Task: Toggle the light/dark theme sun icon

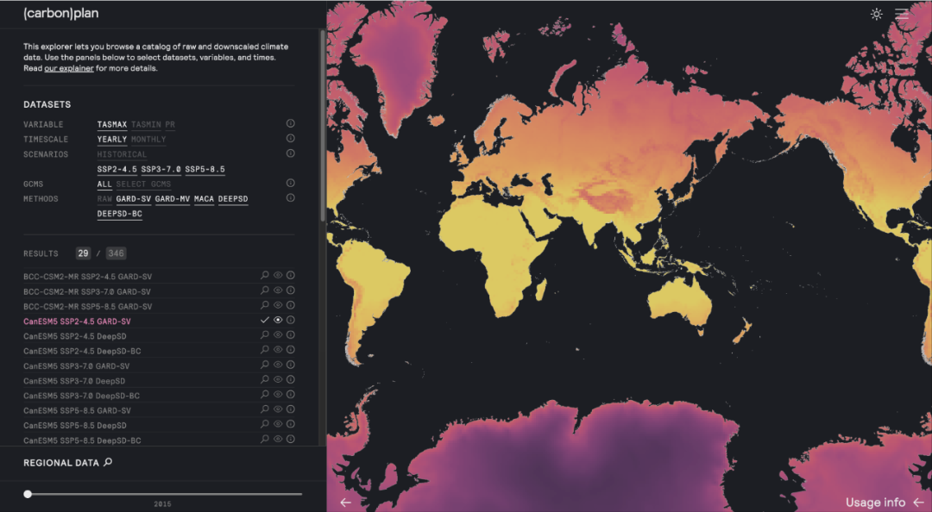Action: pos(877,14)
